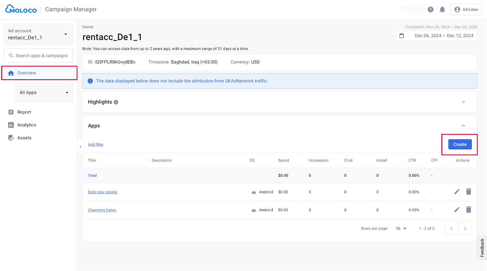Open the All Apps dropdown
This screenshot has width=487, height=271.
(44, 93)
